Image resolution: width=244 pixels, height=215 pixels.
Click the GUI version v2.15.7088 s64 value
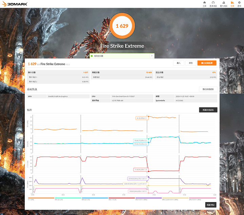[x=118, y=101]
